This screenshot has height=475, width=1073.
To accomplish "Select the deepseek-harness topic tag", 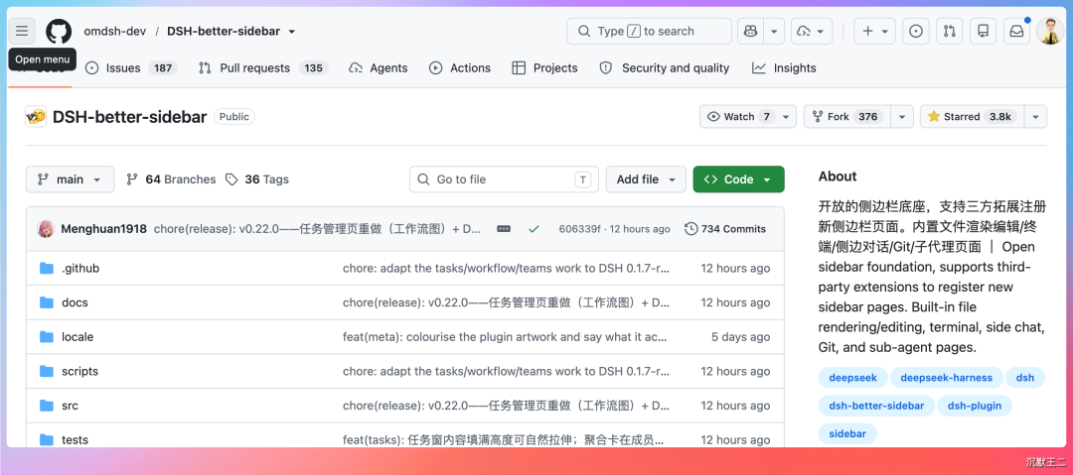I will 947,377.
